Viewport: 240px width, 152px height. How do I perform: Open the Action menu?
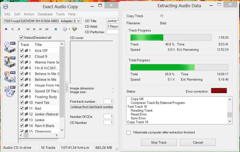(x=29, y=14)
